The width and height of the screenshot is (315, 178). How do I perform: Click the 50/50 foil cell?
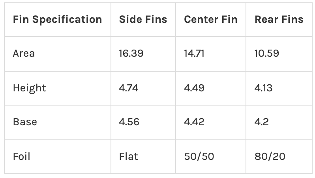pos(199,156)
